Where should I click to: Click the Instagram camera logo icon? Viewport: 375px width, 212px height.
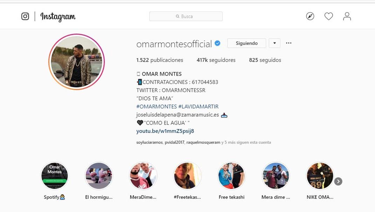point(25,16)
